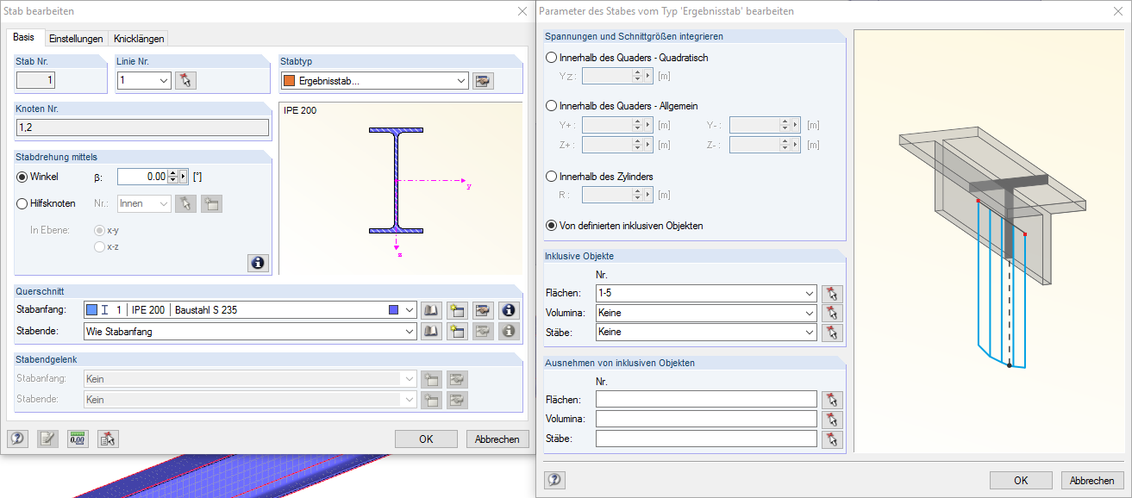Image resolution: width=1132 pixels, height=498 pixels.
Task: Click Abbrechen in Stab bearbeiten dialog
Action: click(x=497, y=439)
